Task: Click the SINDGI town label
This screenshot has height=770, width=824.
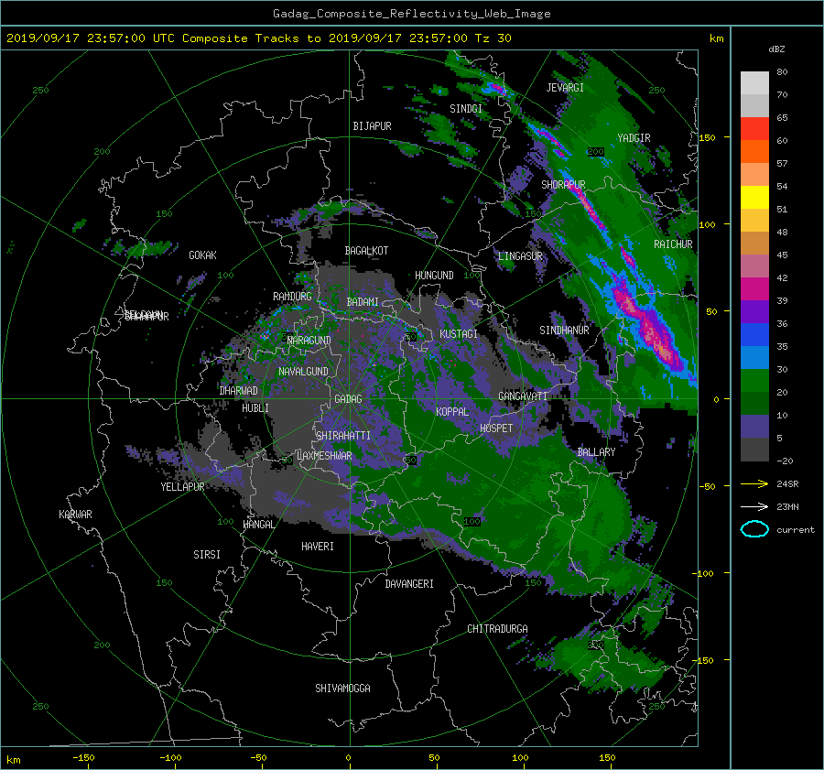Action: coord(466,109)
